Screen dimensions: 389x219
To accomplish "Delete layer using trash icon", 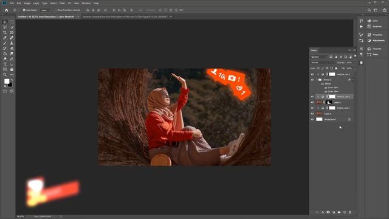I will (350, 212).
